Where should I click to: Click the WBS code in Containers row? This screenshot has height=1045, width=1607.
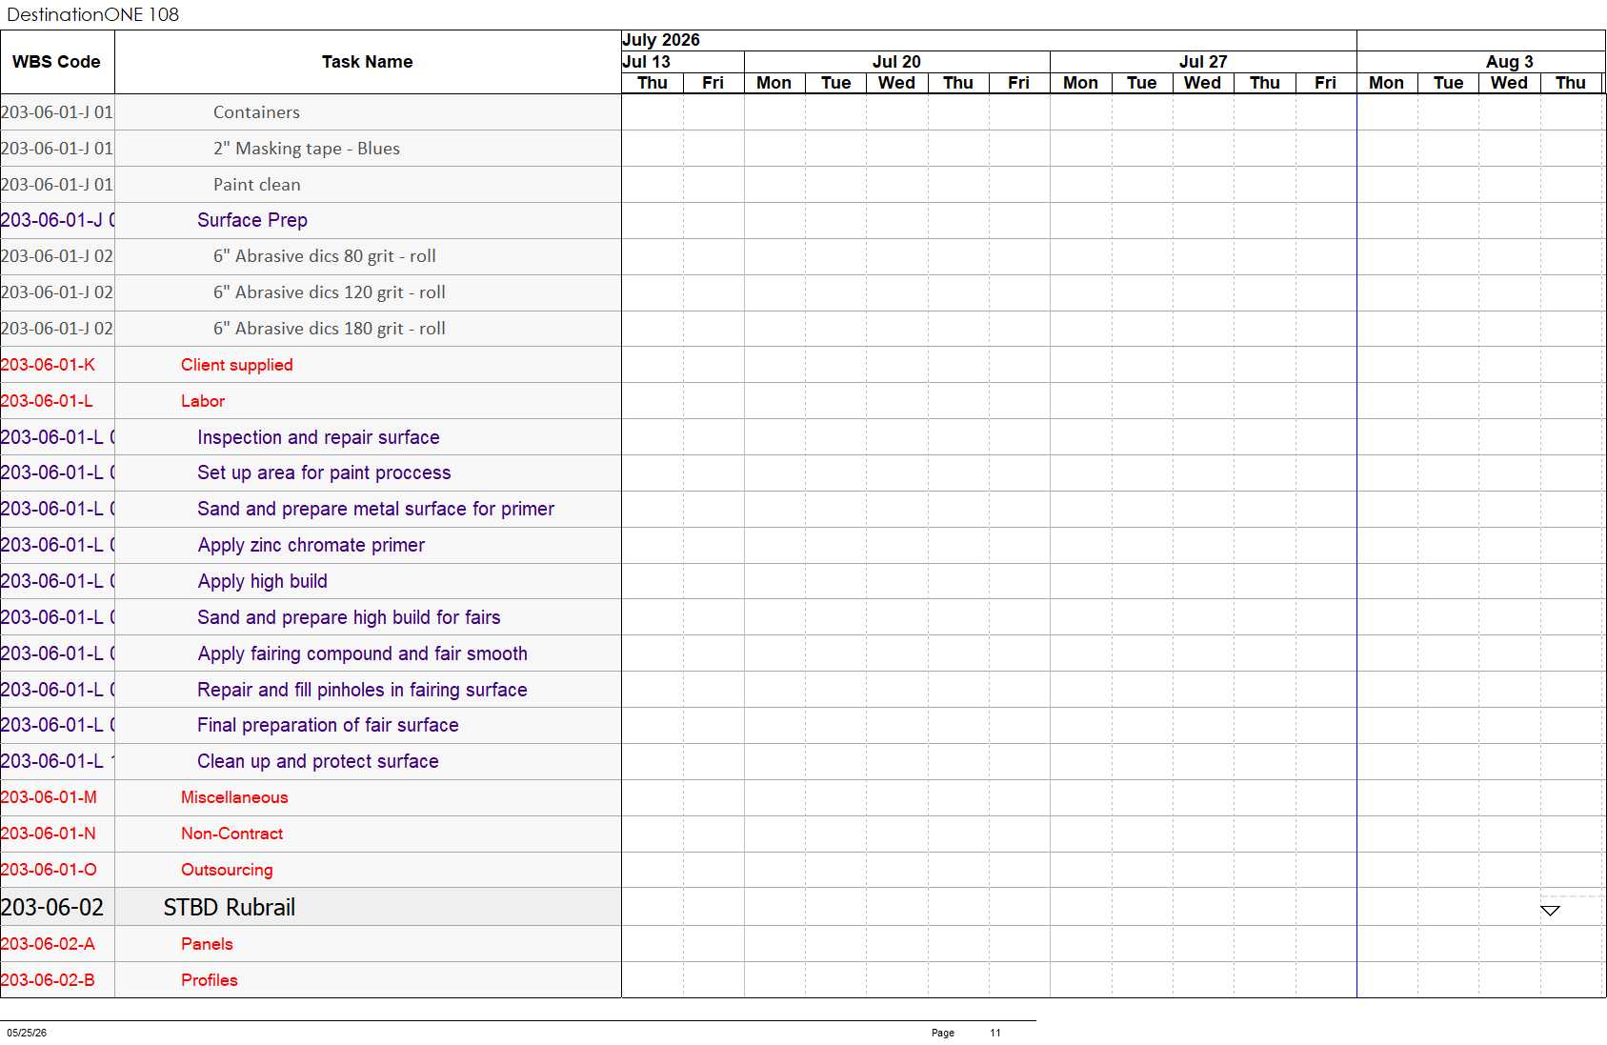tap(57, 112)
